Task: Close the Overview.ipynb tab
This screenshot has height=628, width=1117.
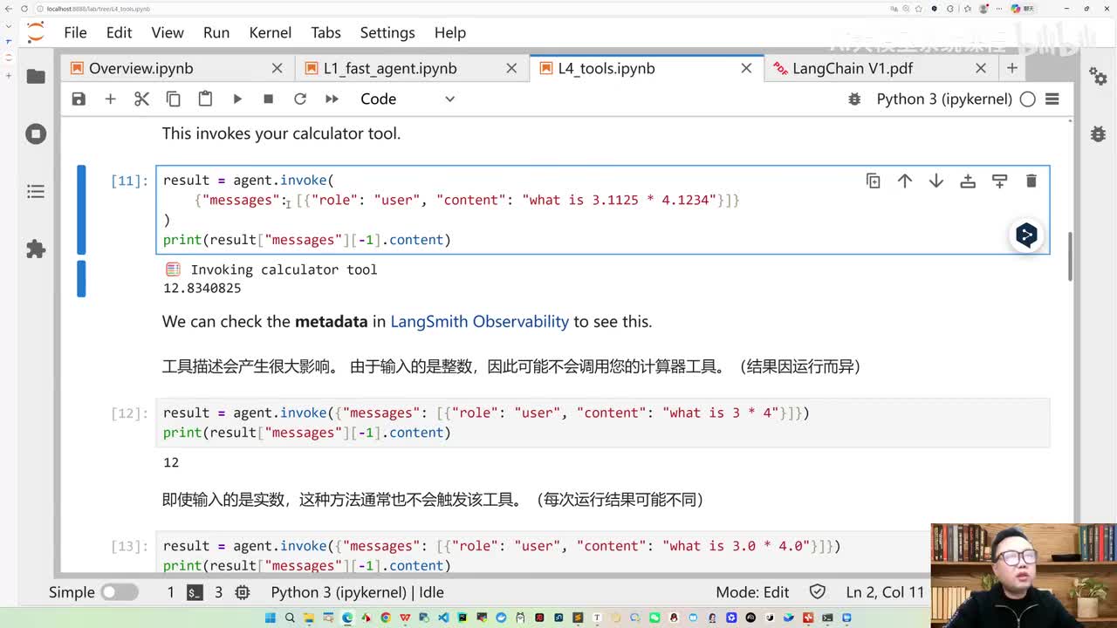Action: click(277, 68)
